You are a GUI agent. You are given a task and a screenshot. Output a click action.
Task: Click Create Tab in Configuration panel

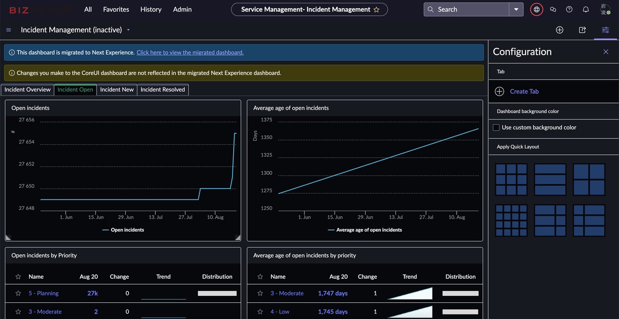(x=524, y=91)
